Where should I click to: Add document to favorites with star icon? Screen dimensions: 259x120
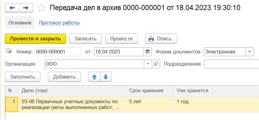42,8
